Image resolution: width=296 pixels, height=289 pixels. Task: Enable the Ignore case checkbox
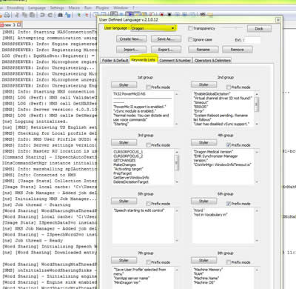(x=190, y=39)
